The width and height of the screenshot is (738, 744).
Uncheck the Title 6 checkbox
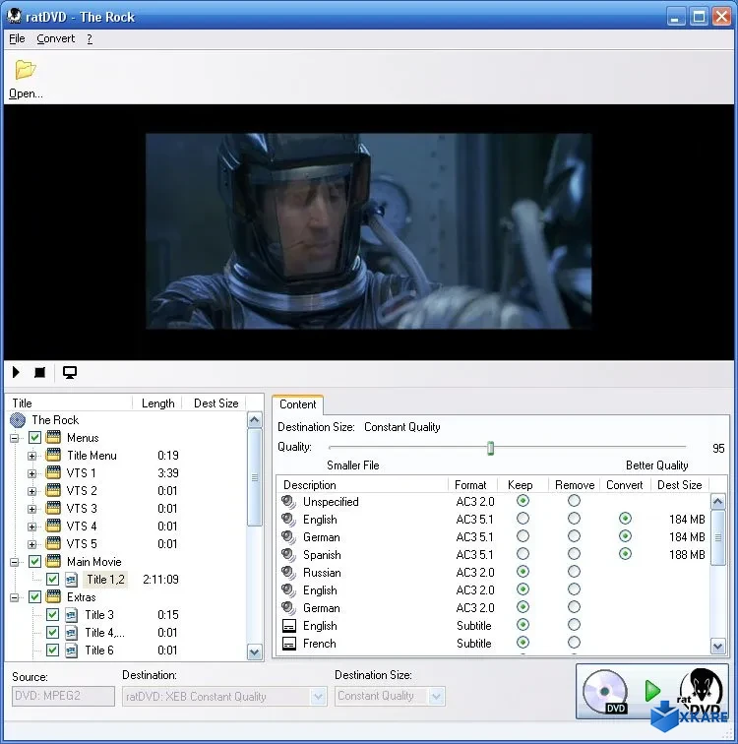point(52,651)
